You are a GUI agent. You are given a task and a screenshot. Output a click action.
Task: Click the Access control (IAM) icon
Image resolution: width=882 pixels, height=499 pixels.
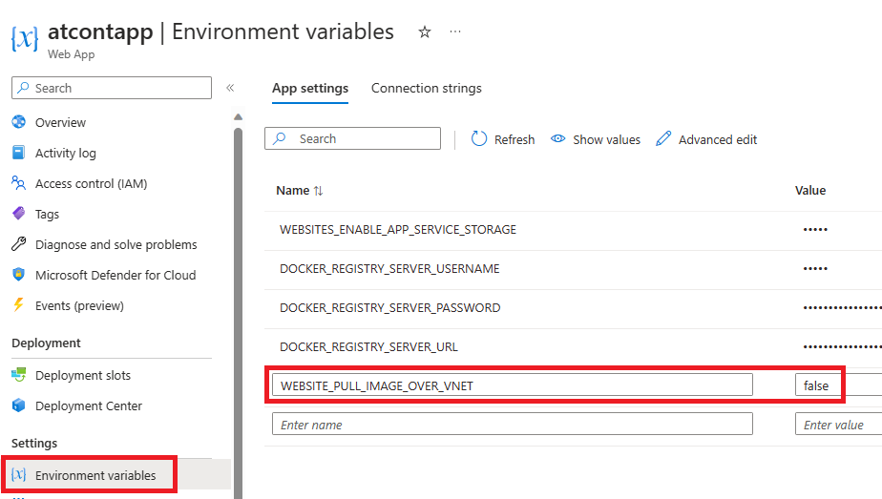18,182
